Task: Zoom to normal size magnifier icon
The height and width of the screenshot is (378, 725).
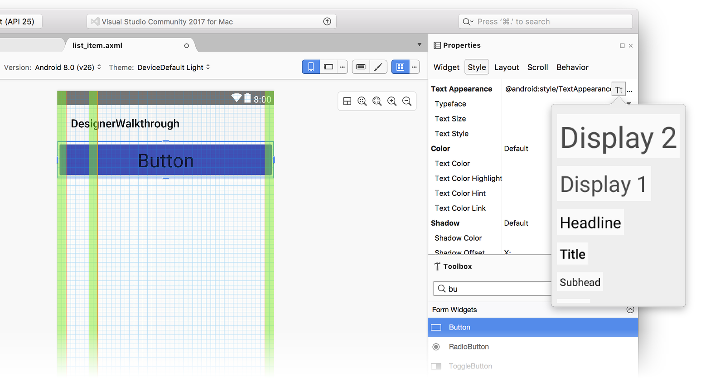Action: point(362,102)
